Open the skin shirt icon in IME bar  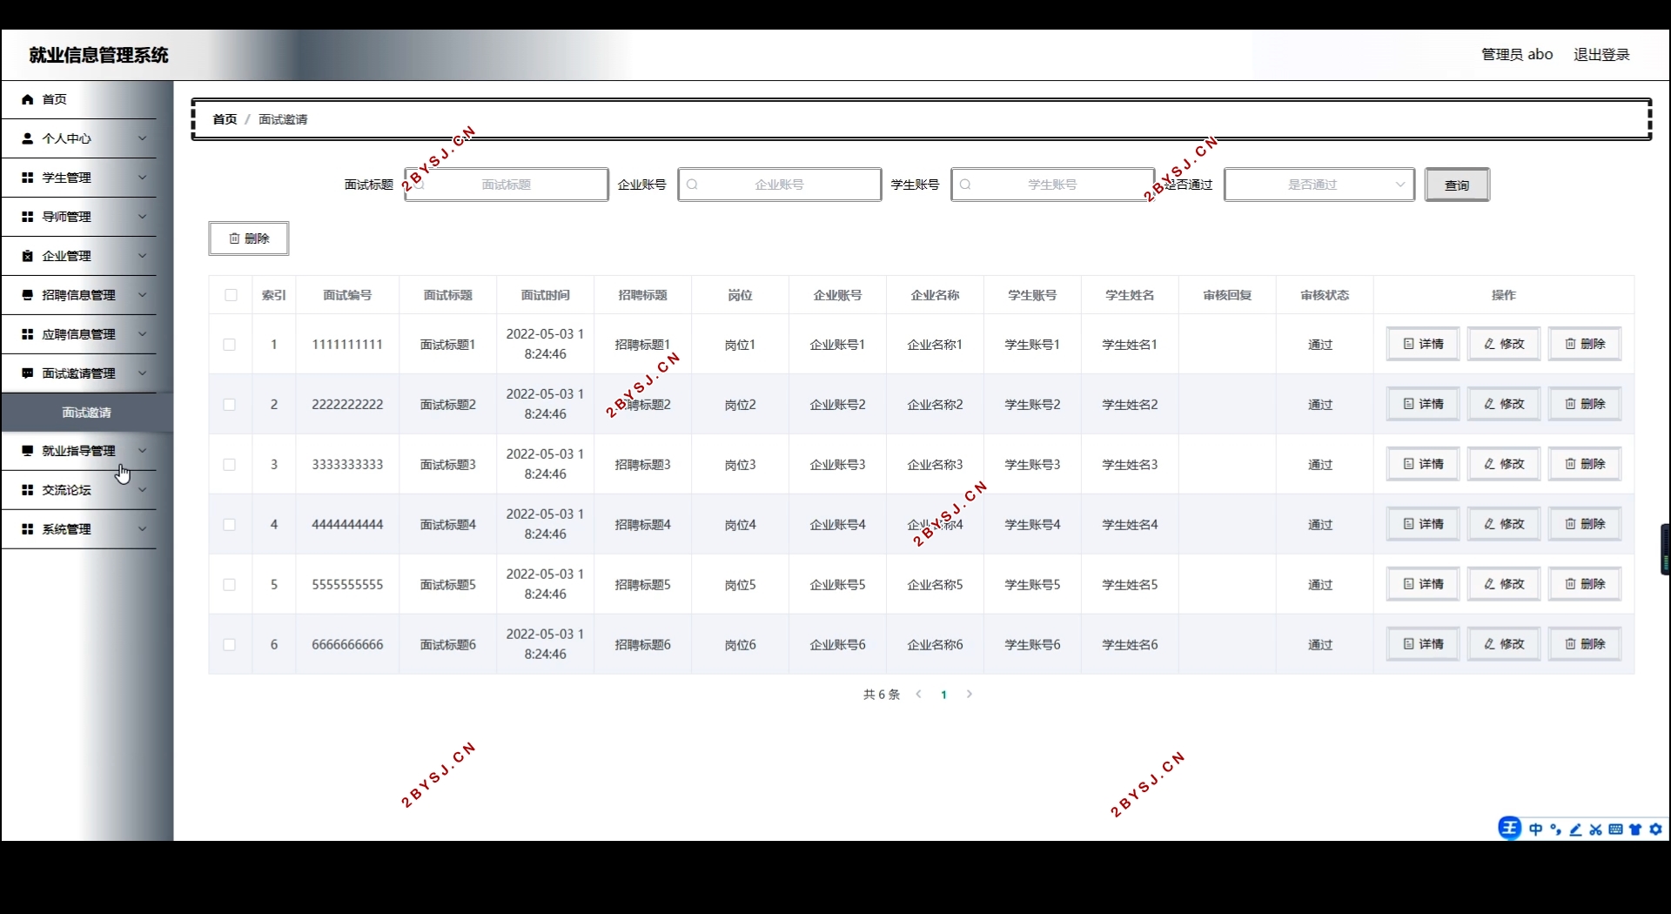point(1636,830)
